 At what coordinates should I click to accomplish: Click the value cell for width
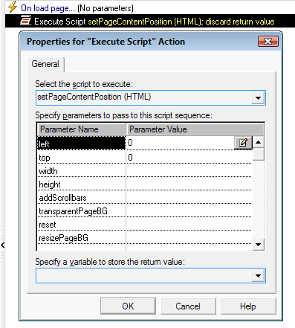tap(189, 170)
